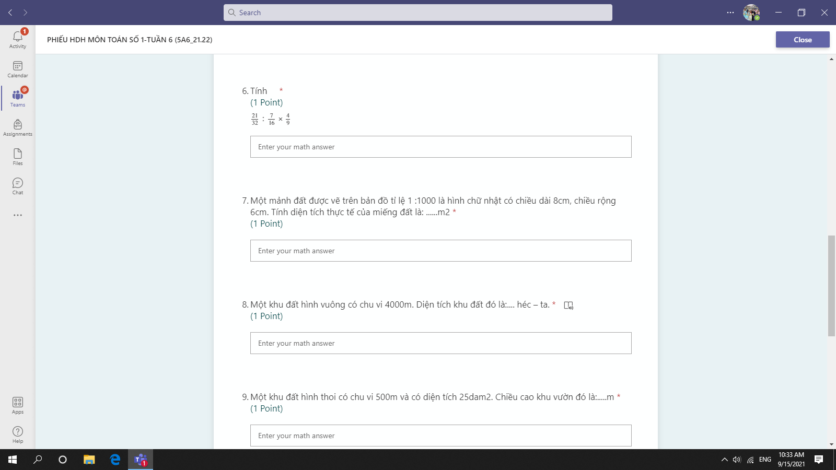Click immersive reader icon on question 8
Image resolution: width=836 pixels, height=470 pixels.
click(568, 305)
